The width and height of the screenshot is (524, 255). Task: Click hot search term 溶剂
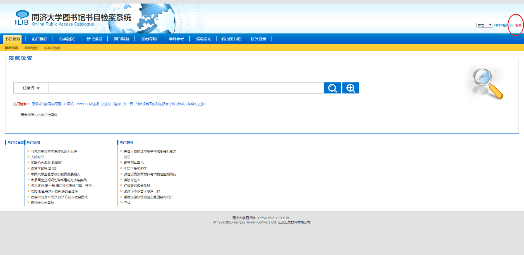point(117,104)
